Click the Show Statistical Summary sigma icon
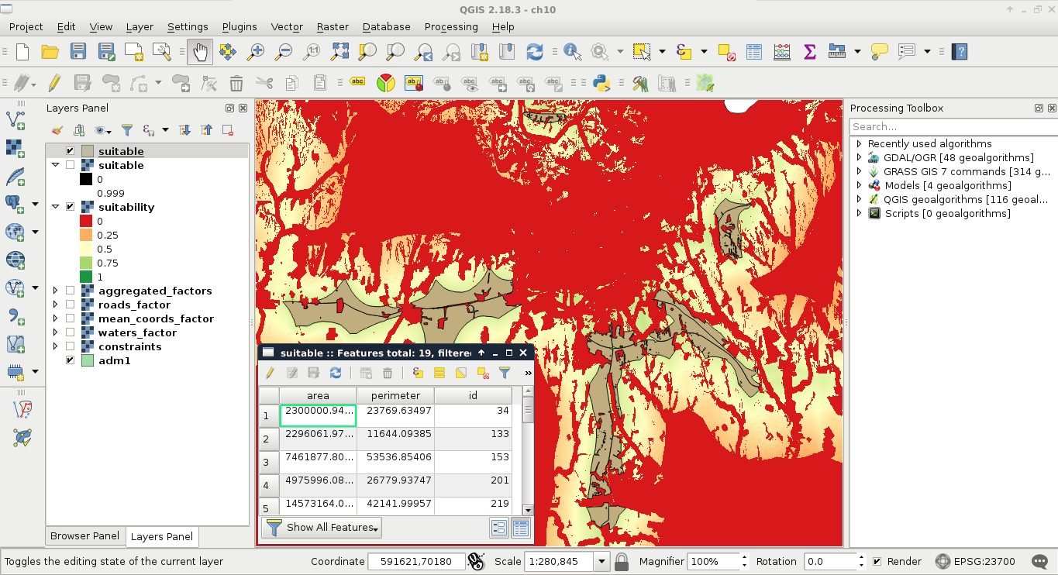Screen dimensions: 1058x575 click(809, 52)
